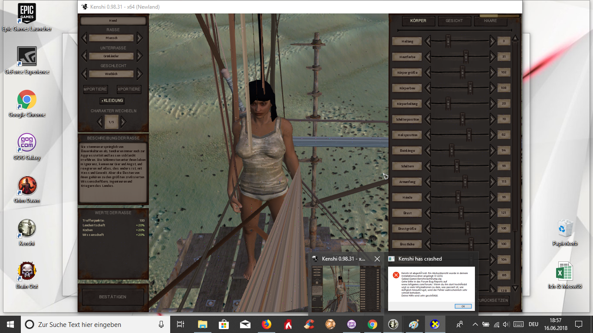Open Microsoft Store from the taskbar
The height and width of the screenshot is (333, 593).
[x=224, y=324]
